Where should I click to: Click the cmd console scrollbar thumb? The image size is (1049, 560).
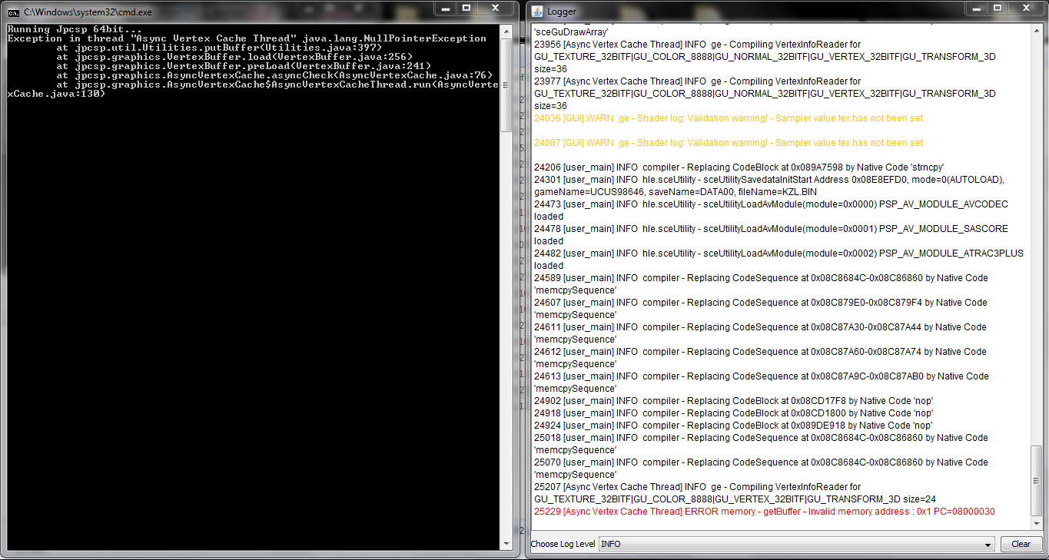[x=506, y=84]
